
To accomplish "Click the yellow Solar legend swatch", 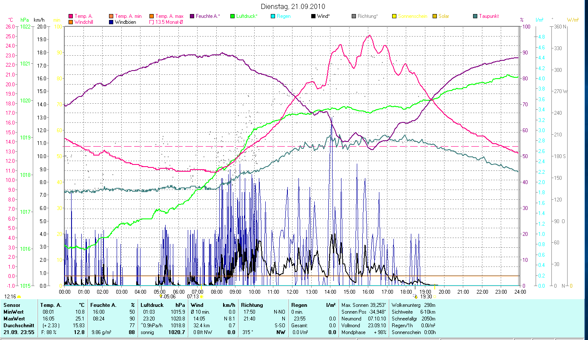I will 435,16.
